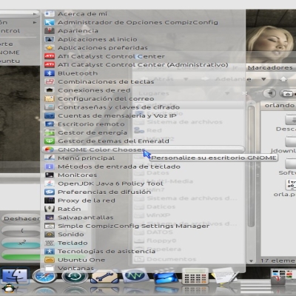Click the Aplicaciones al inicio icon

pos(50,39)
